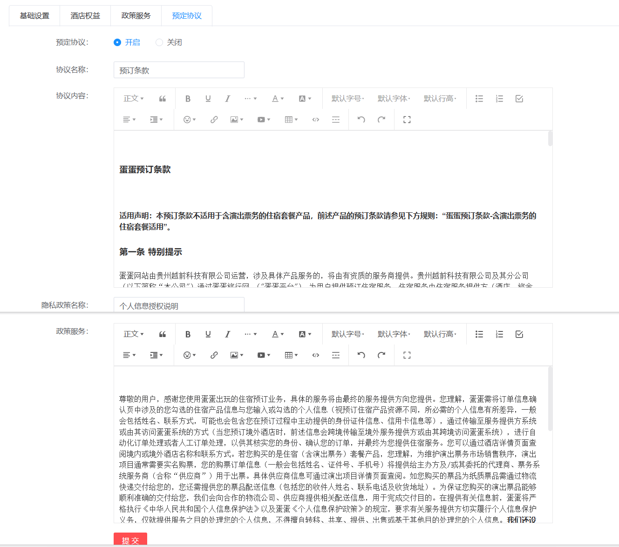Undo last edit in 协议内容 editor
The image size is (619, 547).
pos(361,120)
